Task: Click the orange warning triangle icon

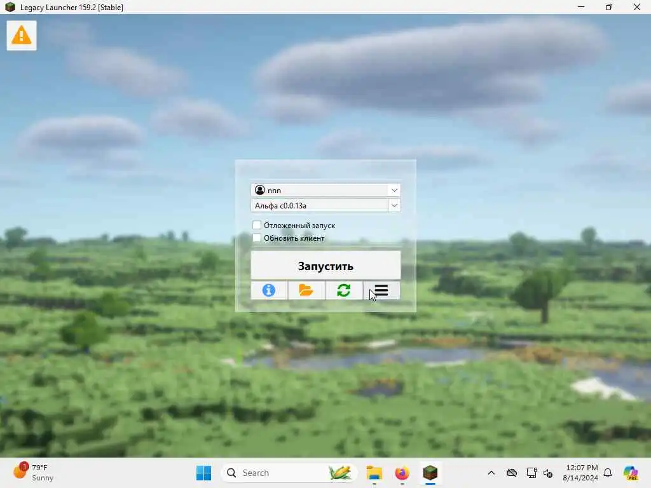Action: (22, 36)
